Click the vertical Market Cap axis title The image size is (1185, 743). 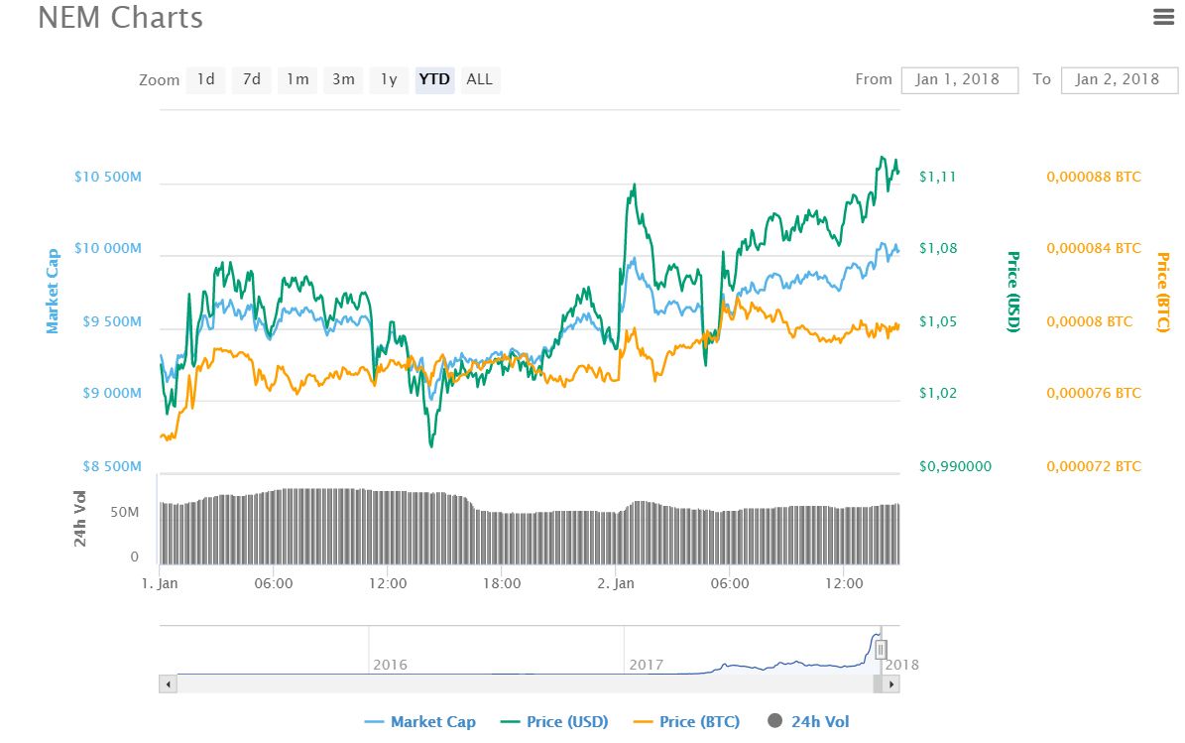(53, 291)
